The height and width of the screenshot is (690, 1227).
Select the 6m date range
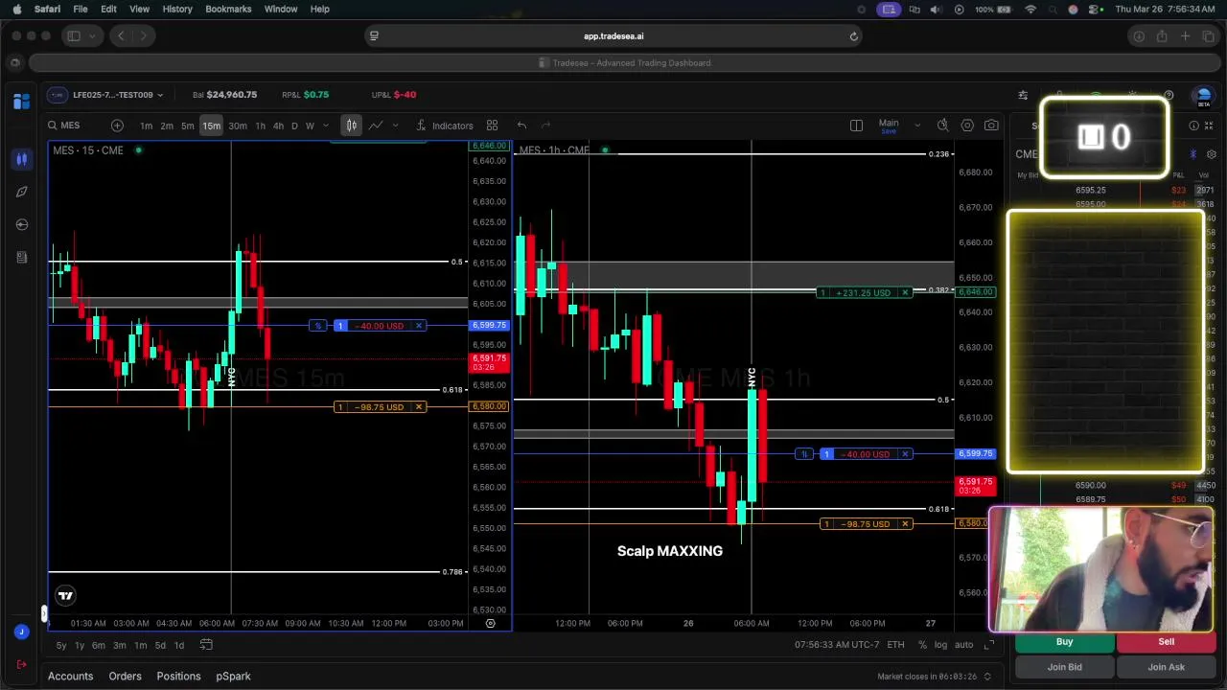(99, 645)
